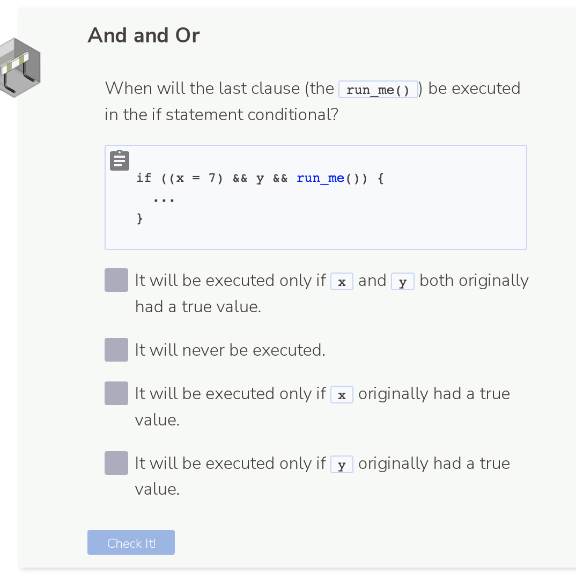576x588 pixels.
Task: Click the 'And and Or' heading
Action: pos(143,35)
